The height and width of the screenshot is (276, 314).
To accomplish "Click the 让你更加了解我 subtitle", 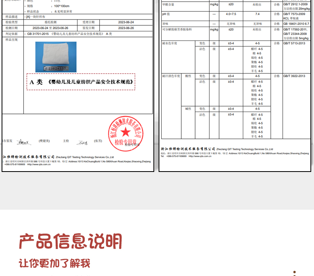I will (x=54, y=263).
